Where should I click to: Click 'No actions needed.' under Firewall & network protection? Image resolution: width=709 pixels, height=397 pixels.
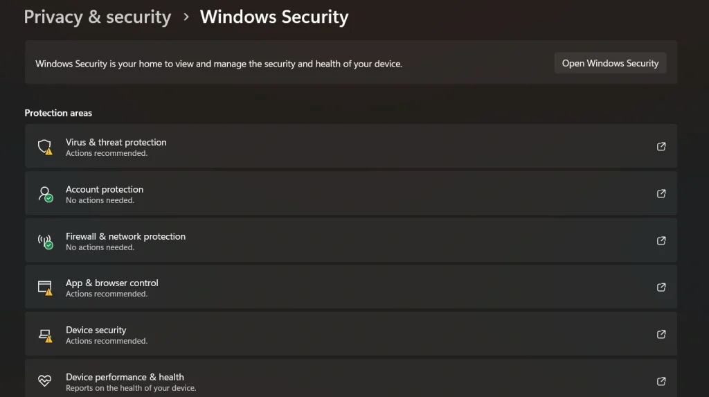click(100, 247)
